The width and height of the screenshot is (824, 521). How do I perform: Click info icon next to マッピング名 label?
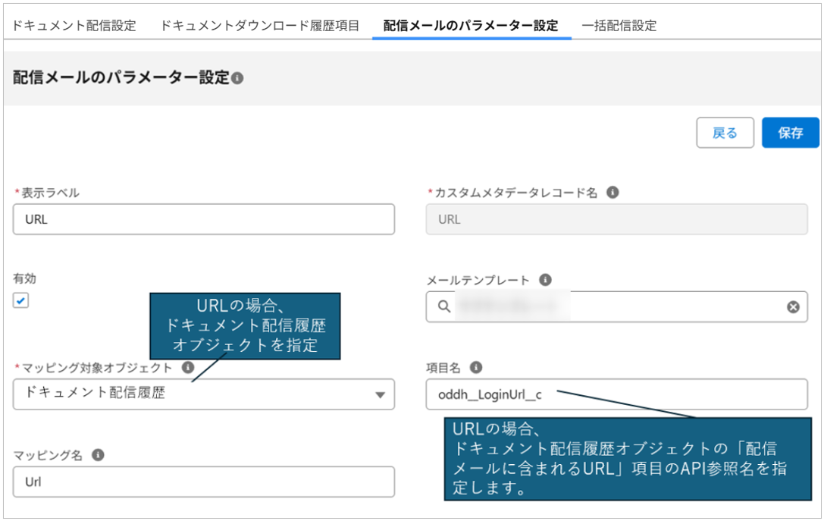(98, 455)
